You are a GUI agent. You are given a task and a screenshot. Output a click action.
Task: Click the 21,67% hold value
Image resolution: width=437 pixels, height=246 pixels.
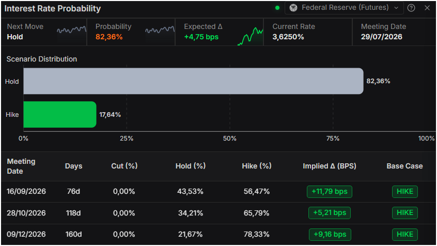(191, 234)
